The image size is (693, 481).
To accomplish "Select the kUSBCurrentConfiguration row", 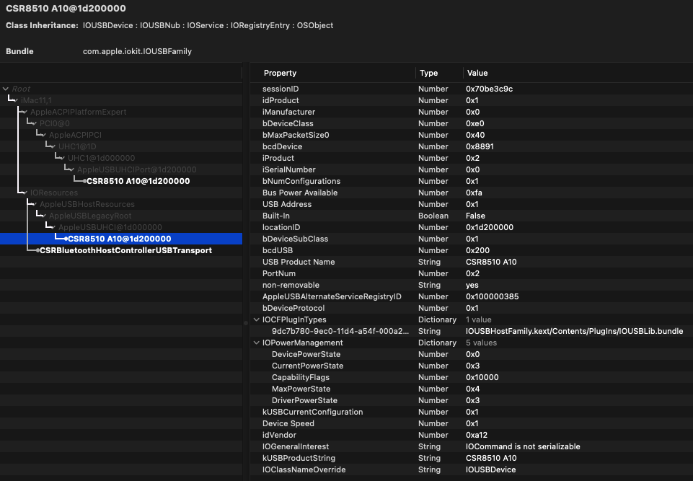I will [471, 412].
